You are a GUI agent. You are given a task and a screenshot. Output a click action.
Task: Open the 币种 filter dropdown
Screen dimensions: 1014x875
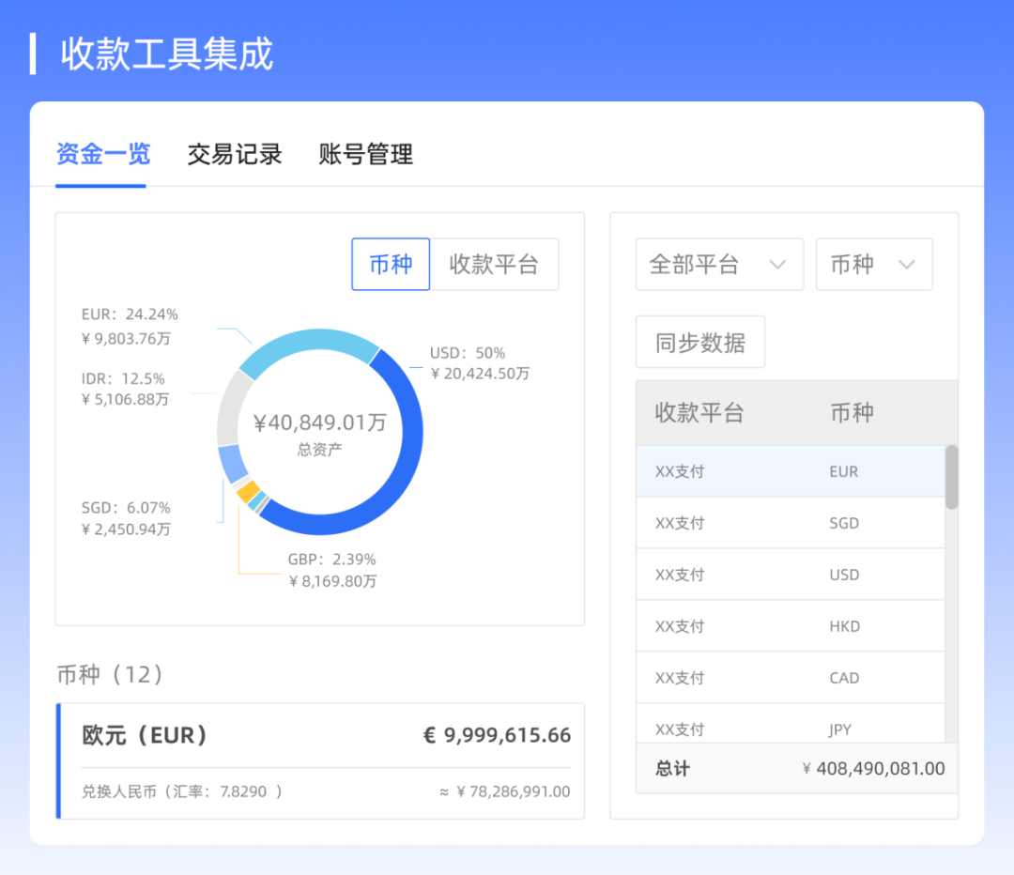(874, 264)
